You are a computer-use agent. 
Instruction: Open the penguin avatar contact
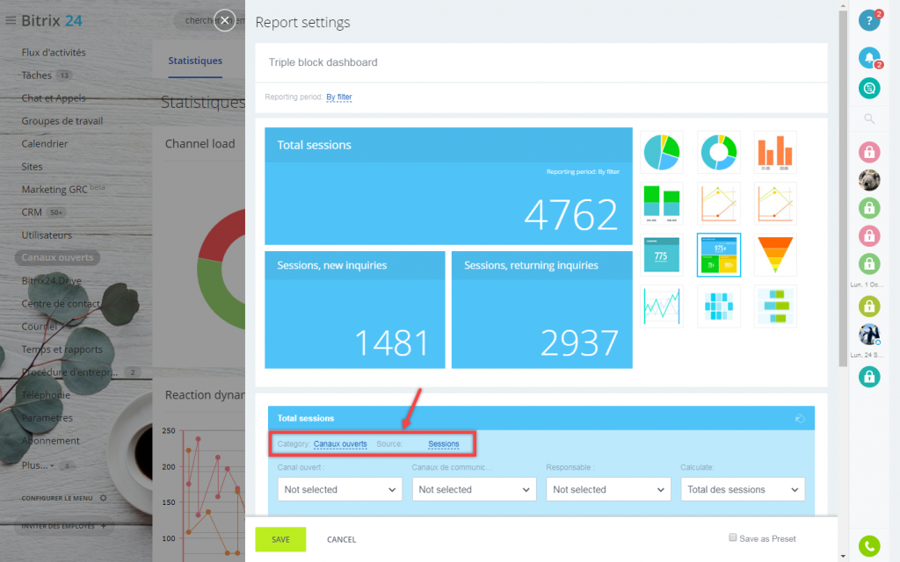click(x=869, y=335)
